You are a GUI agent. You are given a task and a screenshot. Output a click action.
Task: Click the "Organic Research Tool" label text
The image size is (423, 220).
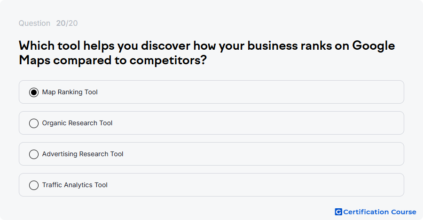(x=77, y=123)
